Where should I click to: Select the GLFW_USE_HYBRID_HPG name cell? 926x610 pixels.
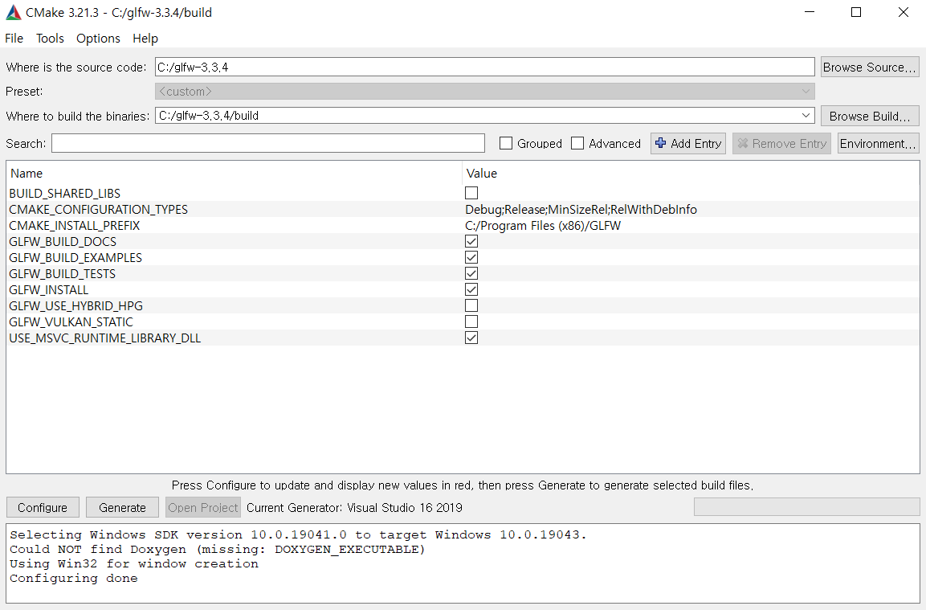pos(75,305)
